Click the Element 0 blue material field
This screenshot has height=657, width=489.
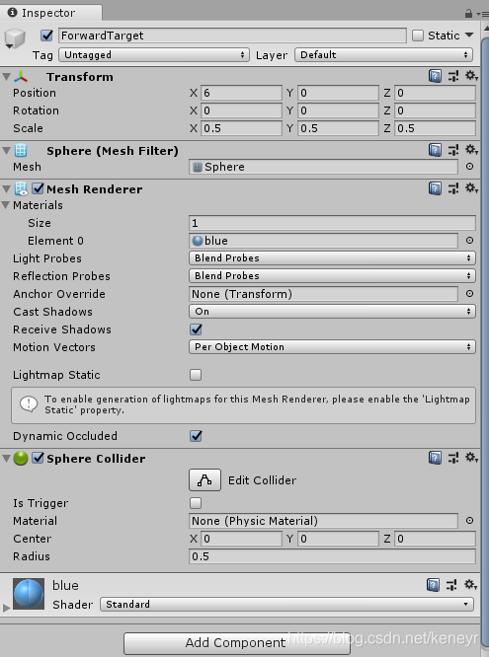coord(323,241)
